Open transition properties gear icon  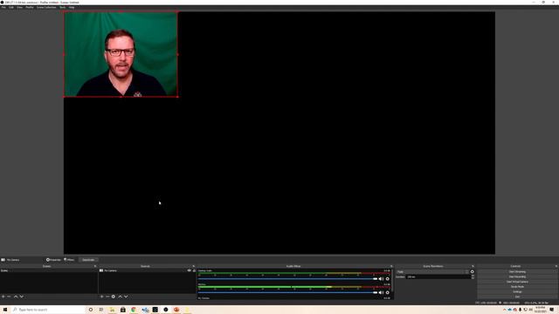click(472, 271)
